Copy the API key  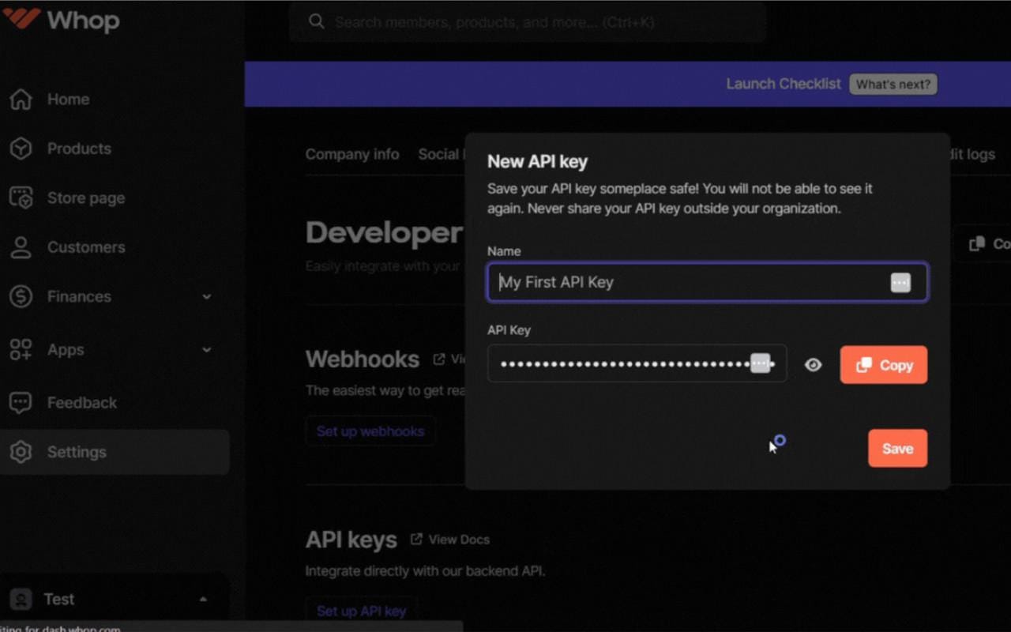pyautogui.click(x=884, y=365)
